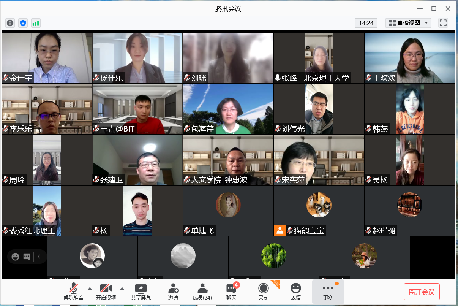Toggle 开启视频 camera on
This screenshot has height=306, width=458.
[106, 292]
